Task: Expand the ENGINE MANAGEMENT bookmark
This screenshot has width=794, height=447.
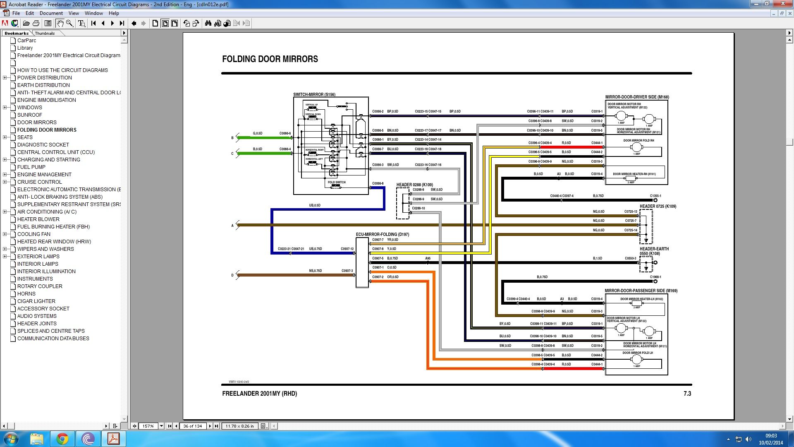Action: (5, 175)
